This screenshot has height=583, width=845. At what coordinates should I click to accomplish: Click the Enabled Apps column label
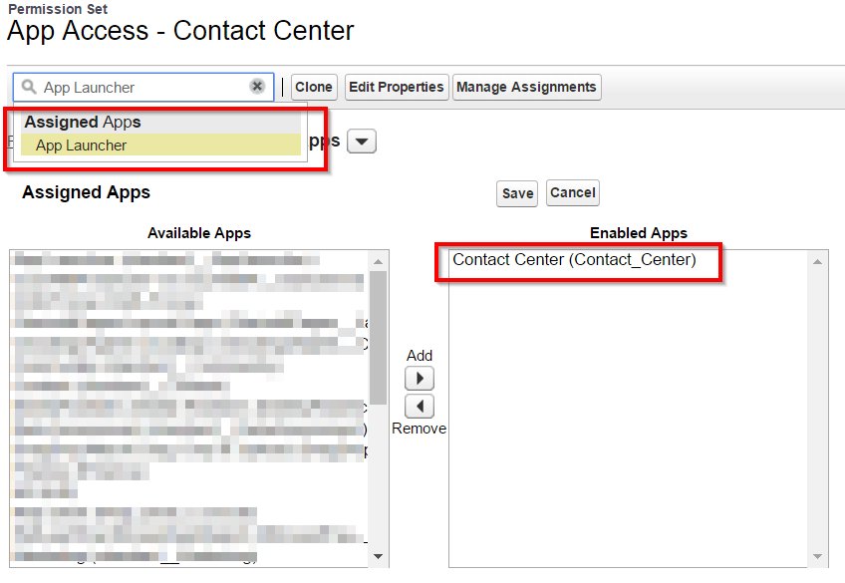pos(639,233)
